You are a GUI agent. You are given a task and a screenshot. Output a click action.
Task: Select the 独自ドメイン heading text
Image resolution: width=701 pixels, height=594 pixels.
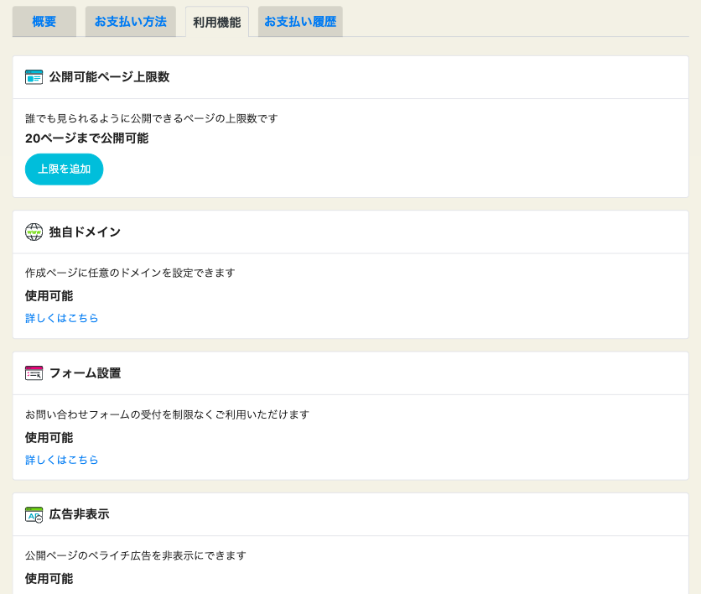coord(85,232)
